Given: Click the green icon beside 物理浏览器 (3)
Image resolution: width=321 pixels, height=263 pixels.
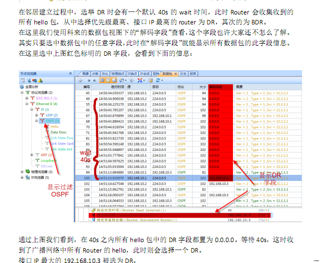Looking at the screenshot, I should point(27,172).
